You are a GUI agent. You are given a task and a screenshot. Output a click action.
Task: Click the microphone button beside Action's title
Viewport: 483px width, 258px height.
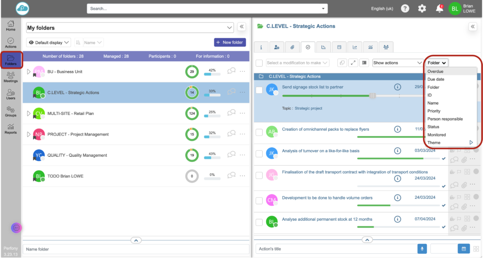422,249
